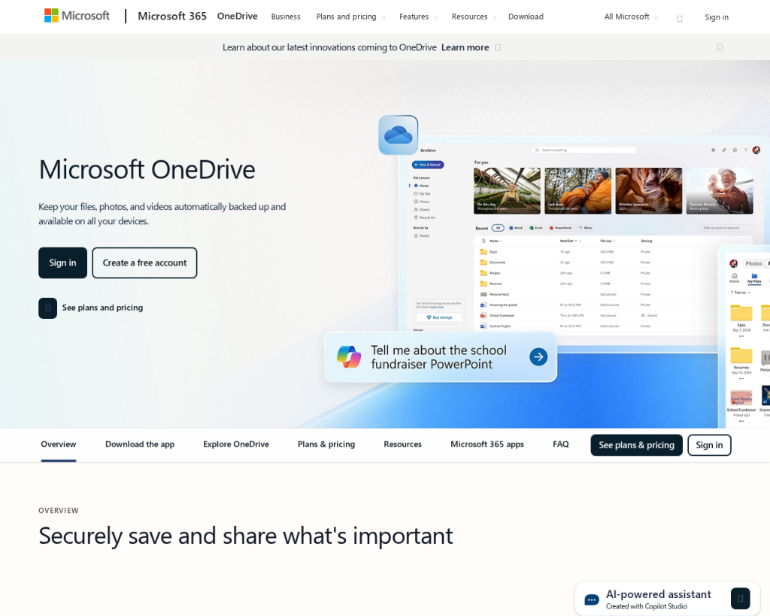Expand the Plans and pricing dropdown
This screenshot has width=770, height=616.
350,17
